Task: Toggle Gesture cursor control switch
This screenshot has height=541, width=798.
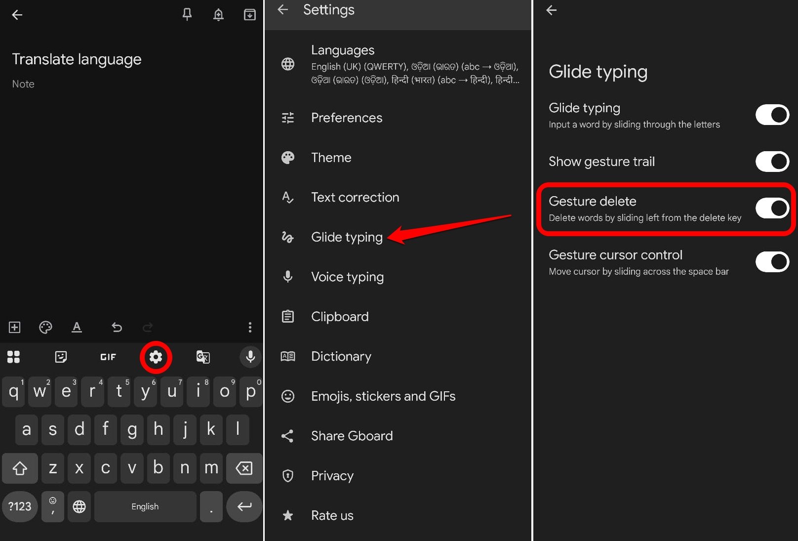Action: point(772,261)
